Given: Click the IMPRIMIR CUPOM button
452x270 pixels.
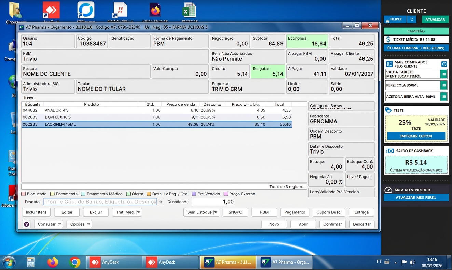Looking at the screenshot, I should [x=416, y=136].
